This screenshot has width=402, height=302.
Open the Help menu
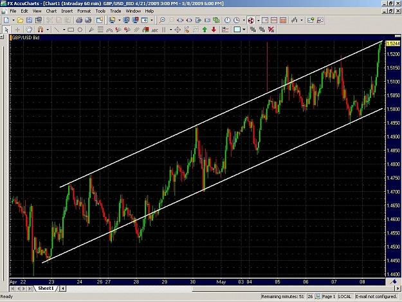(x=149, y=11)
